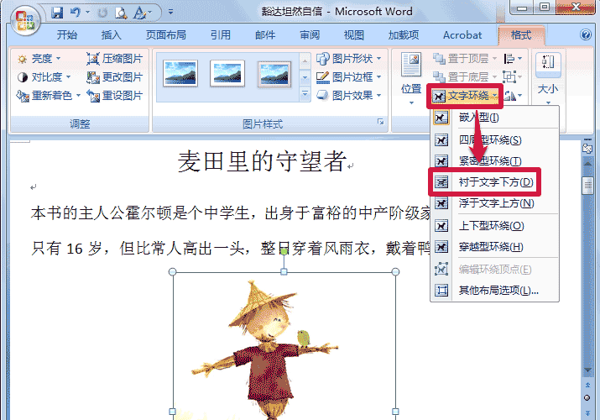The width and height of the screenshot is (600, 420).
Task: Open the 开始 ribbon tab
Action: pos(67,35)
